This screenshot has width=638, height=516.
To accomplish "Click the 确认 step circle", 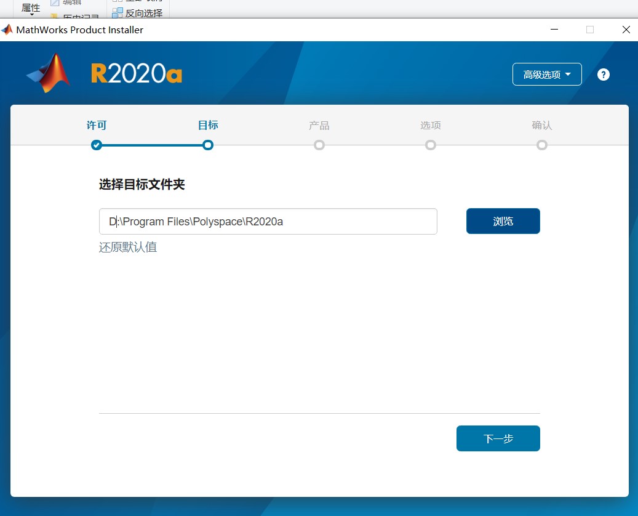I will point(542,145).
